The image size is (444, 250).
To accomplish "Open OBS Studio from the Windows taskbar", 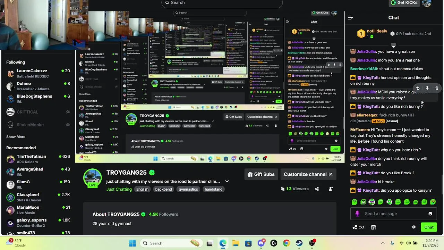I will click(312, 243).
